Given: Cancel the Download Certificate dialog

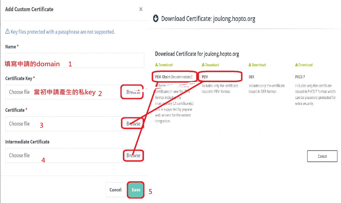Looking at the screenshot, I should pos(322,156).
